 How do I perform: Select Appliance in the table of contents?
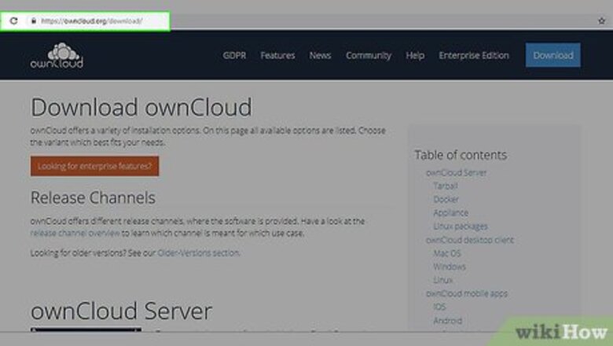click(x=451, y=212)
